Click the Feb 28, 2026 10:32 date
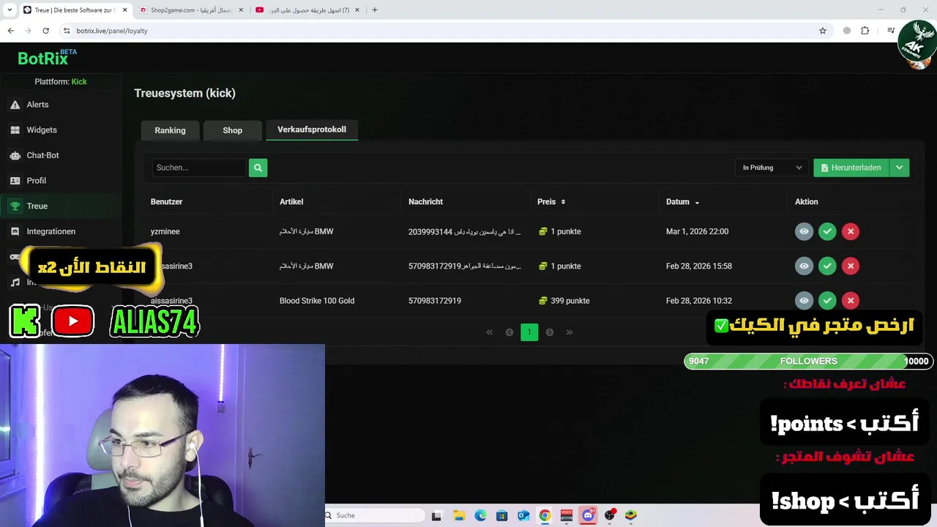 click(x=699, y=301)
